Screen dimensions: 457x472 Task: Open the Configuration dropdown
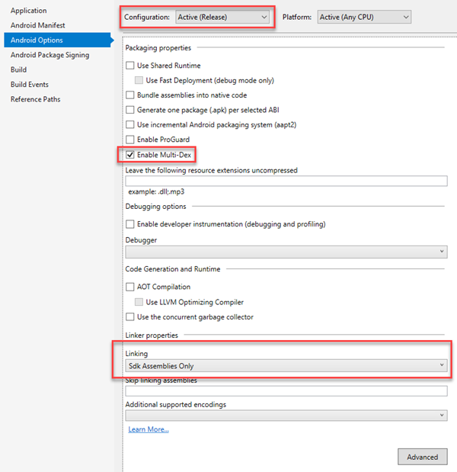[x=222, y=16]
